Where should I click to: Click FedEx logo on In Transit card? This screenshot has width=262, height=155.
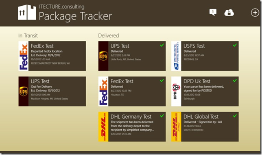[24, 56]
